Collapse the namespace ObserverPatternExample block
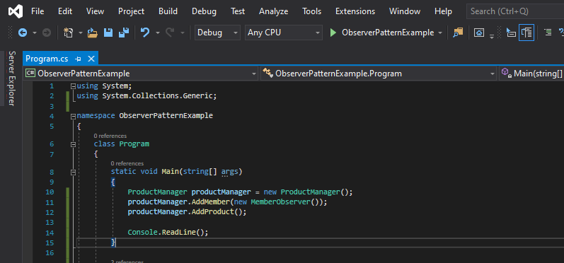 point(74,116)
